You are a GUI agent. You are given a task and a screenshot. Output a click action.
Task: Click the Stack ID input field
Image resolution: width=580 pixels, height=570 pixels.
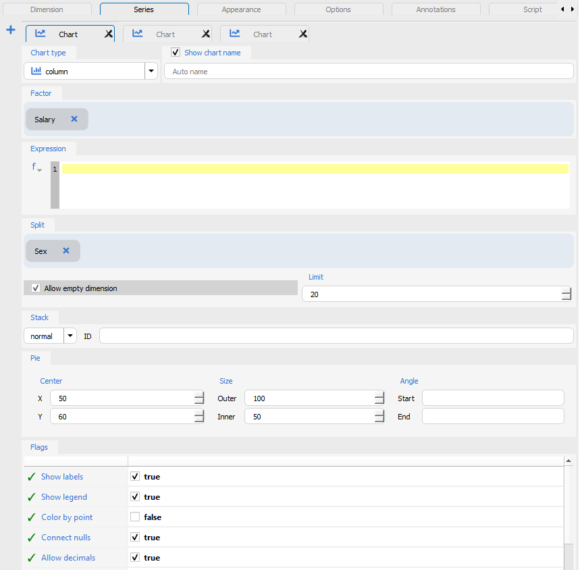(x=336, y=336)
